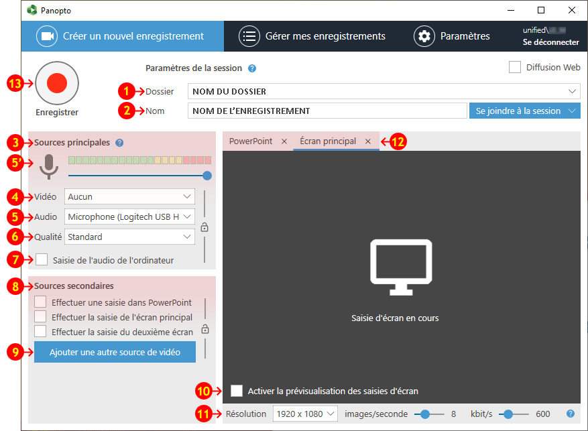Viewport: 588px width, 431px height.
Task: Click the kbit/s value 600
Action: point(543,414)
